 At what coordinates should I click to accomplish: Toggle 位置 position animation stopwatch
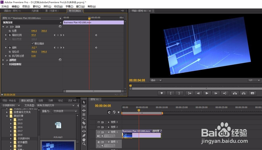click(x=10, y=31)
